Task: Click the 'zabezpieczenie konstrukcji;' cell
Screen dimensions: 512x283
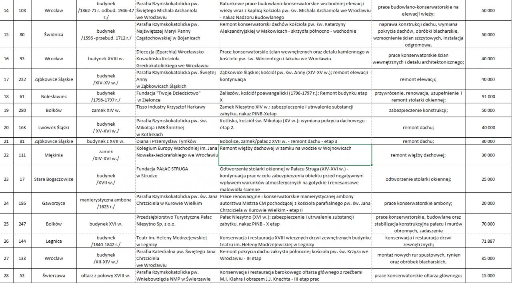Action: click(418, 110)
